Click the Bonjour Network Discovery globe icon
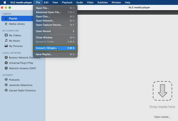The height and width of the screenshot is (121, 178). 6,58
